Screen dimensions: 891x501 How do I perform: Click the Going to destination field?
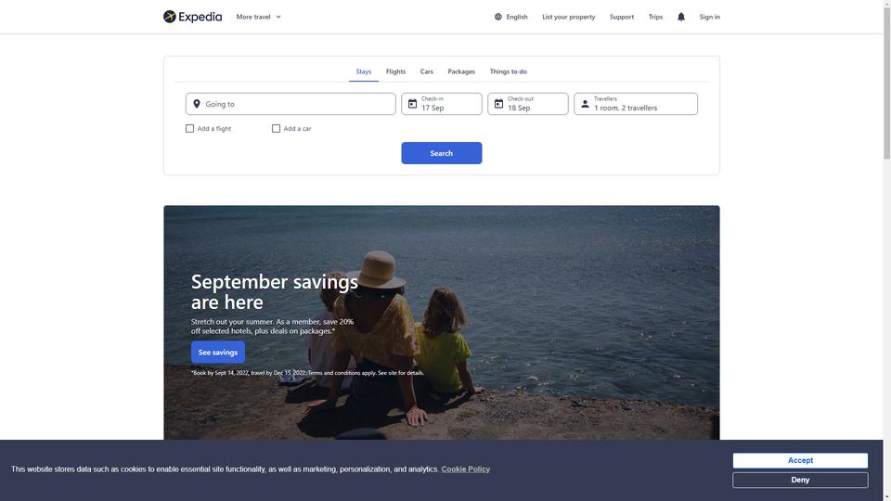(x=291, y=104)
